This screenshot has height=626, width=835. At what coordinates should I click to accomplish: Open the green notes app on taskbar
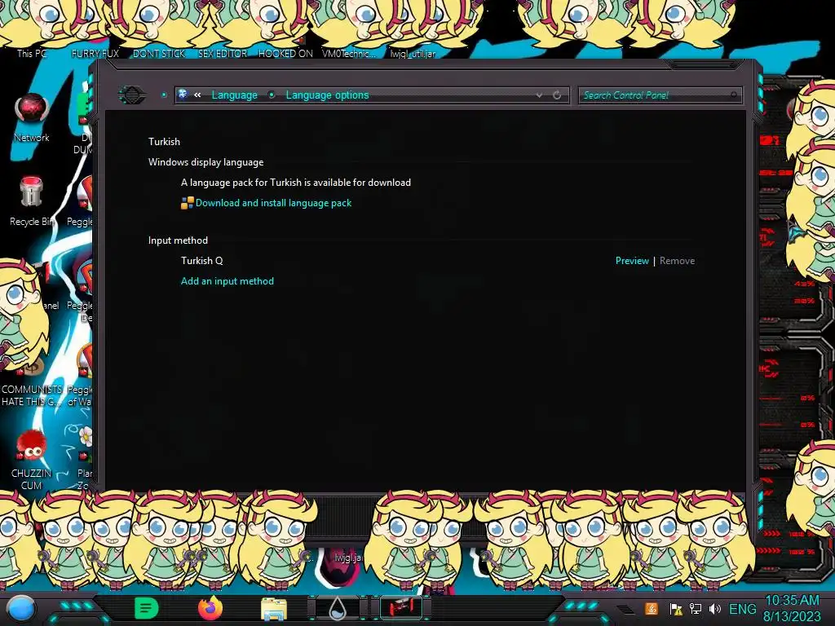click(x=146, y=608)
